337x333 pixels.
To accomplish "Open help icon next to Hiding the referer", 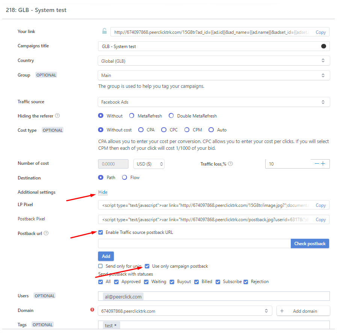I will pos(57,116).
